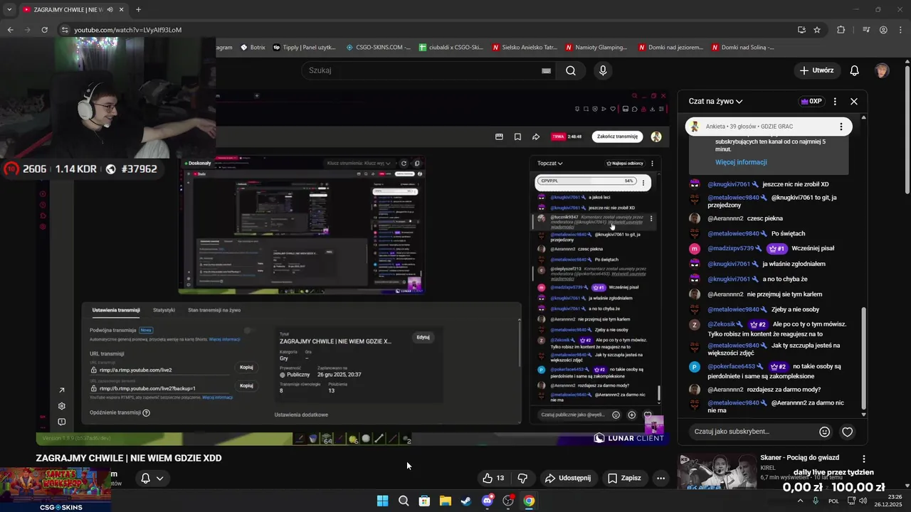Open Chrome media controls icon
911x512 pixels.
866,30
